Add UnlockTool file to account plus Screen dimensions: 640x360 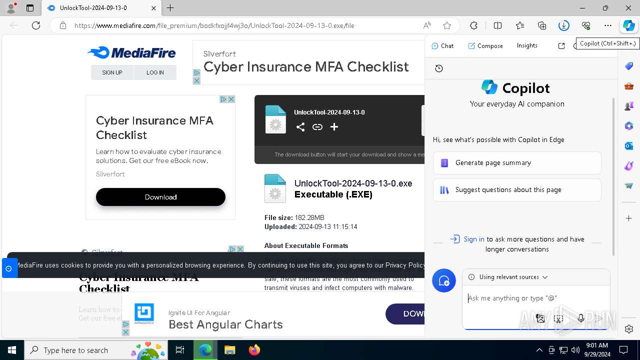point(334,127)
